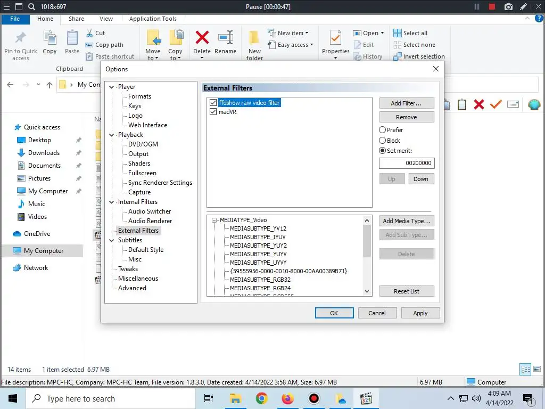Click the Reset List button
545x409 pixels.
pos(407,291)
